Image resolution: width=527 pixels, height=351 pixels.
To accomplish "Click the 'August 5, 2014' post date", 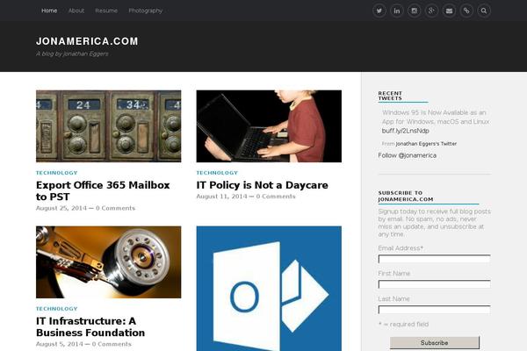I will 60,344.
